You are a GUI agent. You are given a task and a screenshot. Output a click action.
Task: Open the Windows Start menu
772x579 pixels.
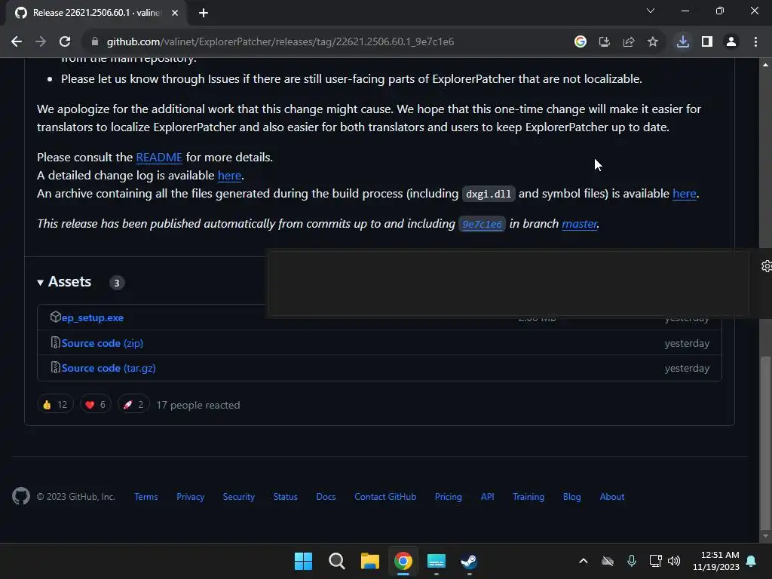303,561
